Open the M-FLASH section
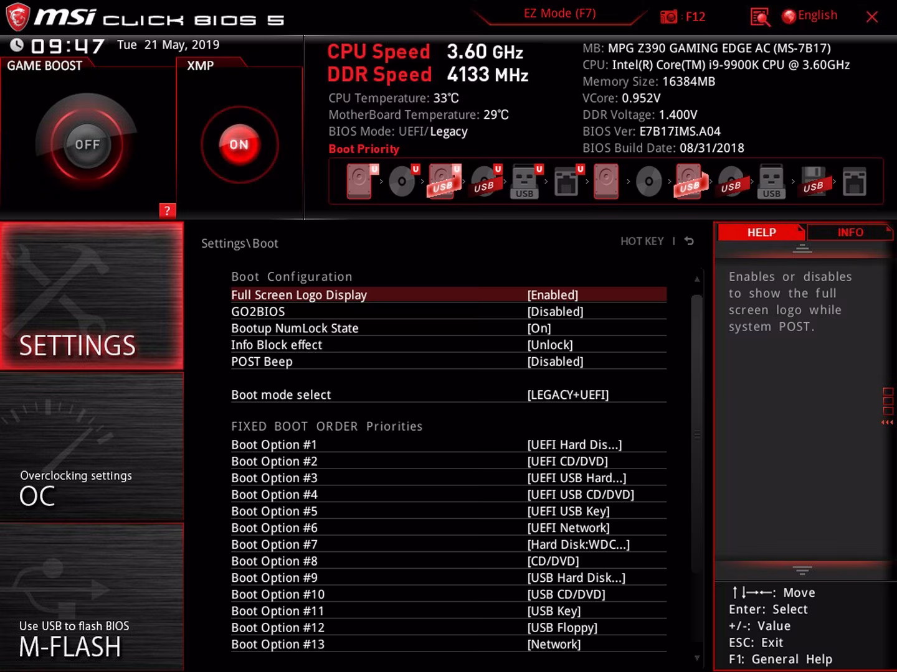Screen dimensions: 897x672 pyautogui.click(x=92, y=597)
